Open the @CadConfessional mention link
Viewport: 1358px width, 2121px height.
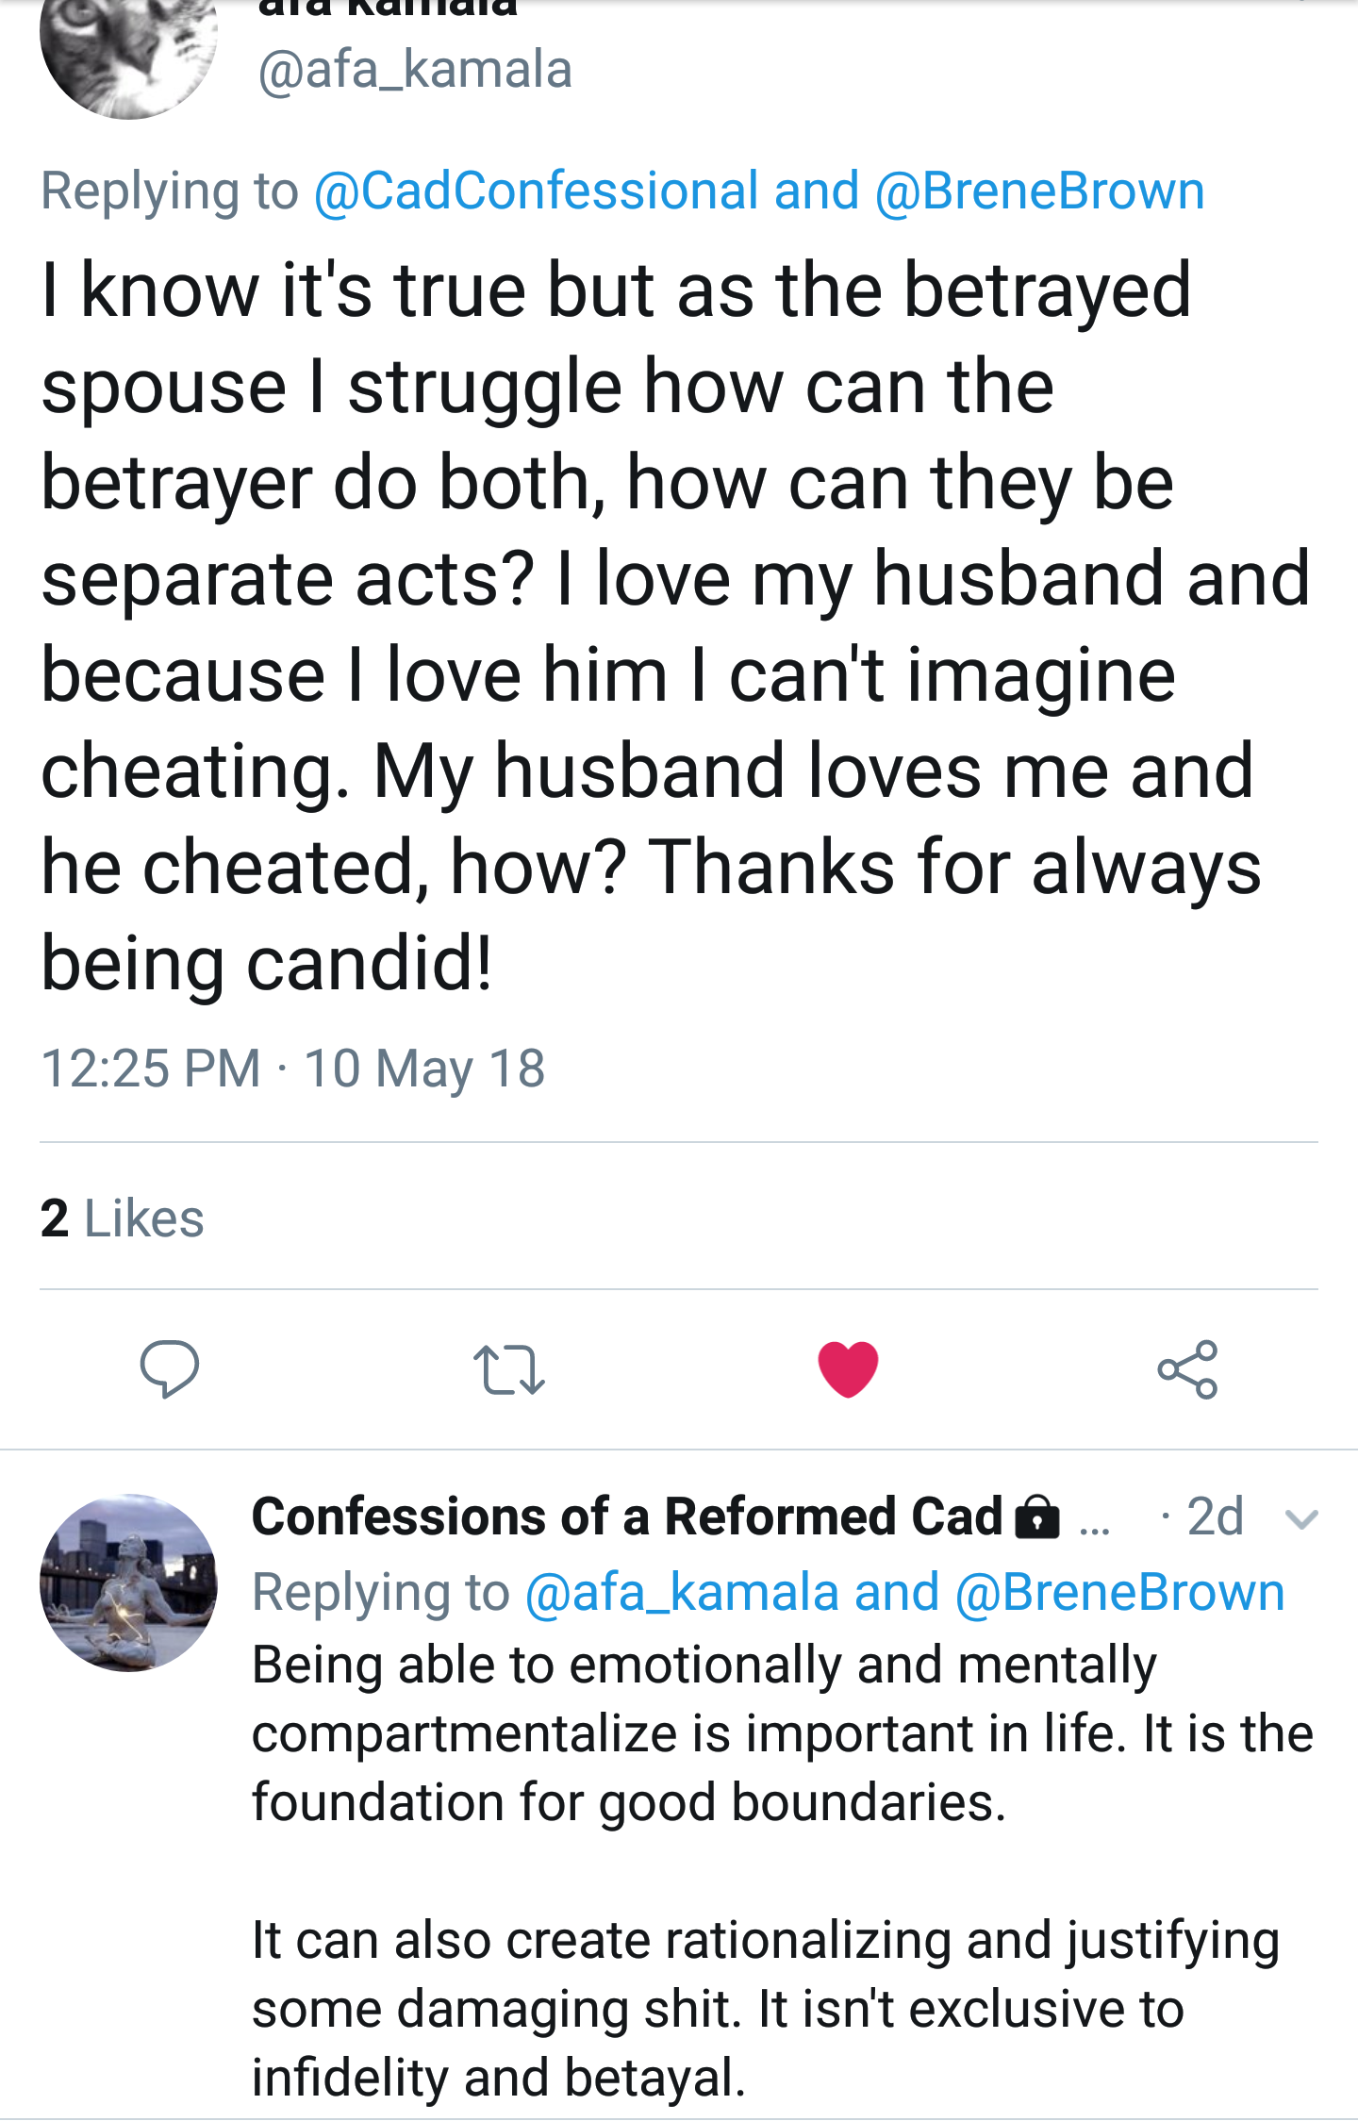(x=536, y=191)
